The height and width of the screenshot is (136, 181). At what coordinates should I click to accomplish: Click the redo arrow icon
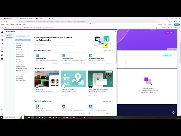coord(159,28)
